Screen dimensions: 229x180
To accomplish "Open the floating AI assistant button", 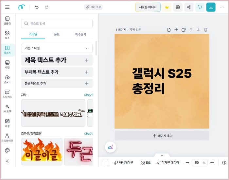I will [x=111, y=147].
